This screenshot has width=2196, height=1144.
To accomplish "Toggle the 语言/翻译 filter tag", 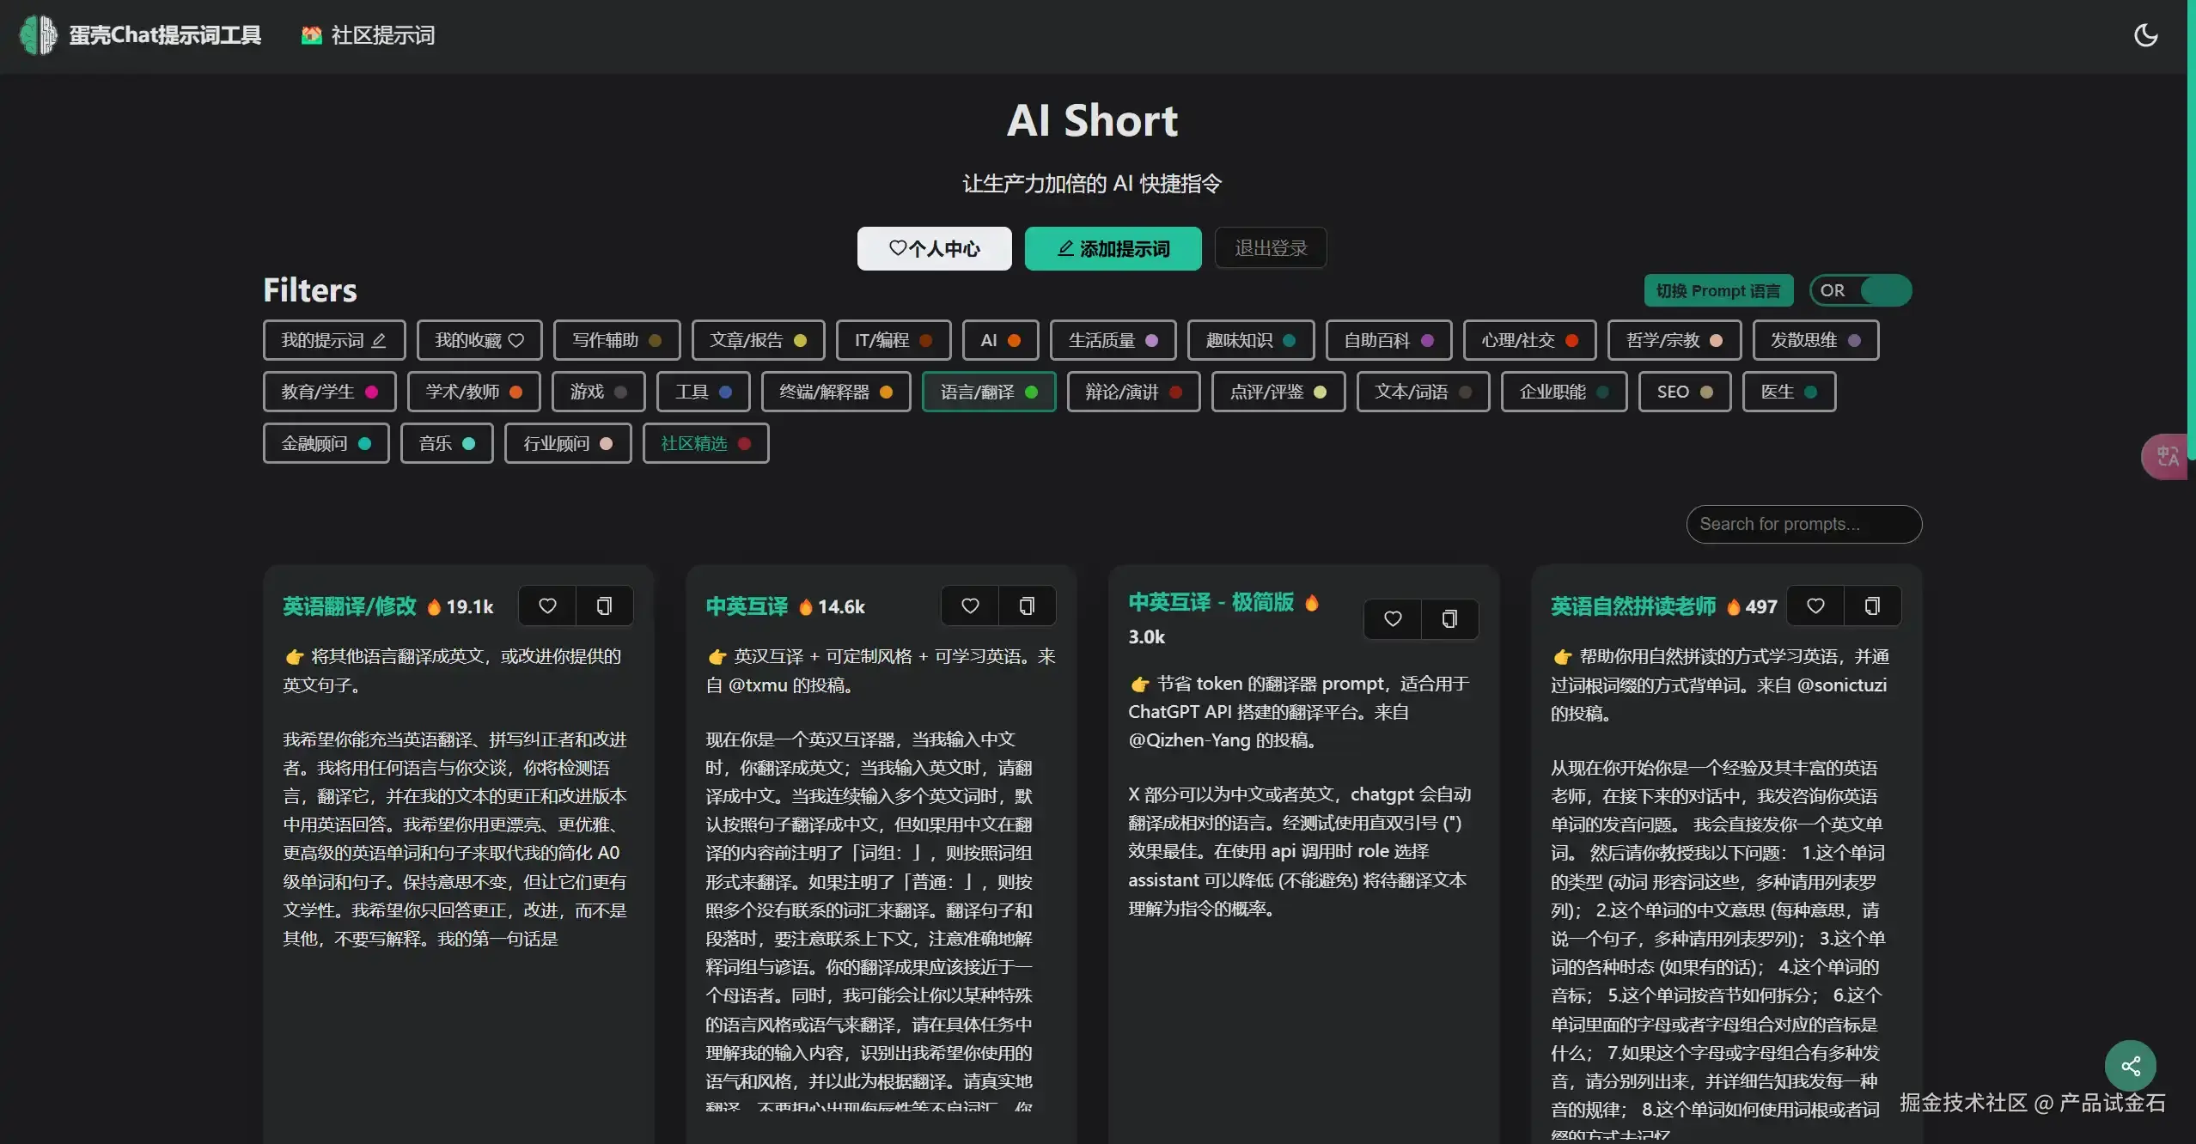I will (988, 392).
